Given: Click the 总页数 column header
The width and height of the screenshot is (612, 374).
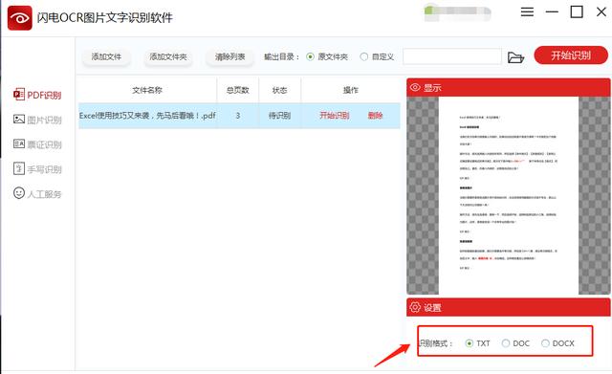Looking at the screenshot, I should 238,90.
